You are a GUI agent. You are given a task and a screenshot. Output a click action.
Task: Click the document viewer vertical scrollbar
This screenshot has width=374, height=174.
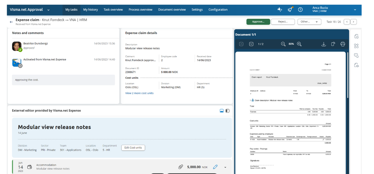(348, 75)
